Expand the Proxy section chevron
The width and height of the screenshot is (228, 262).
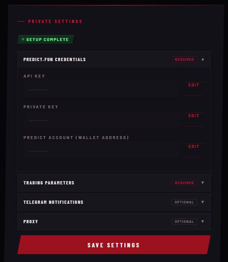(203, 221)
